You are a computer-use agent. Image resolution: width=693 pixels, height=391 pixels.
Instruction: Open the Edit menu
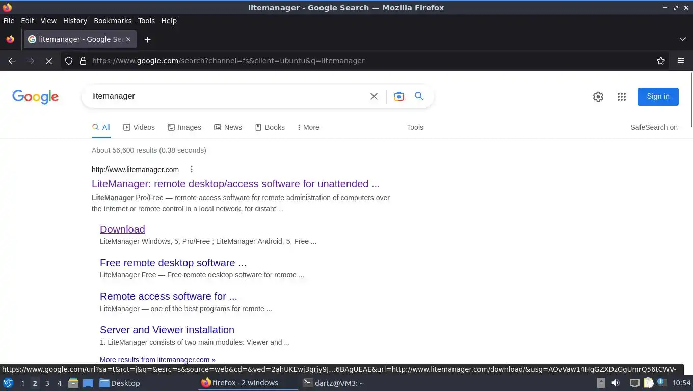pos(28,21)
